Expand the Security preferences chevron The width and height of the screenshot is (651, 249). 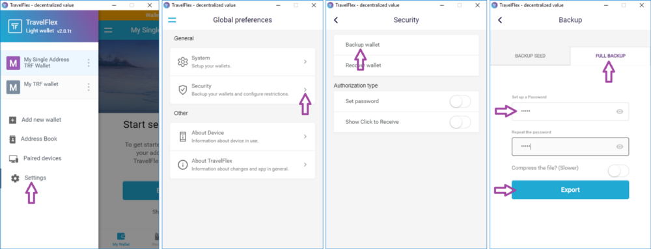pyautogui.click(x=305, y=89)
